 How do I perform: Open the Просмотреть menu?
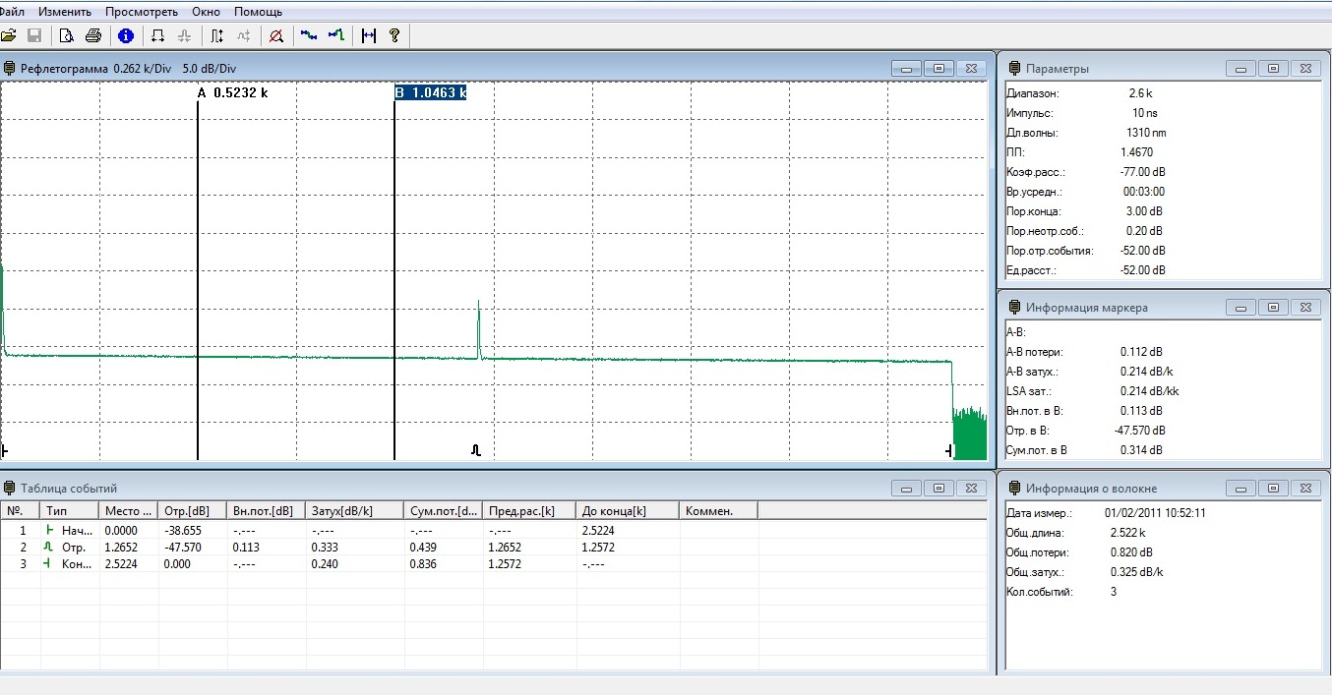coord(142,12)
